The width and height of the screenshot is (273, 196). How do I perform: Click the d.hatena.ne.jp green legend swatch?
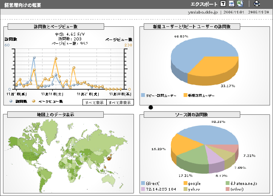tap(227, 183)
